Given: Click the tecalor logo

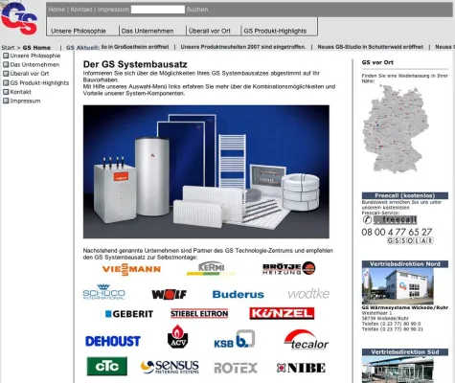Looking at the screenshot, I should 307,339.
